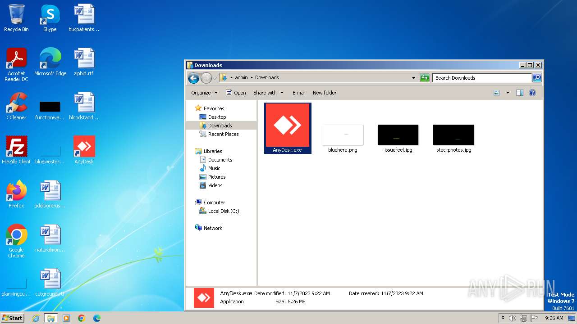Refresh the Downloads folder view

[x=425, y=78]
